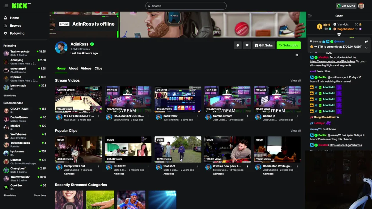
Task: Switch to the Videos tab
Action: point(86,69)
